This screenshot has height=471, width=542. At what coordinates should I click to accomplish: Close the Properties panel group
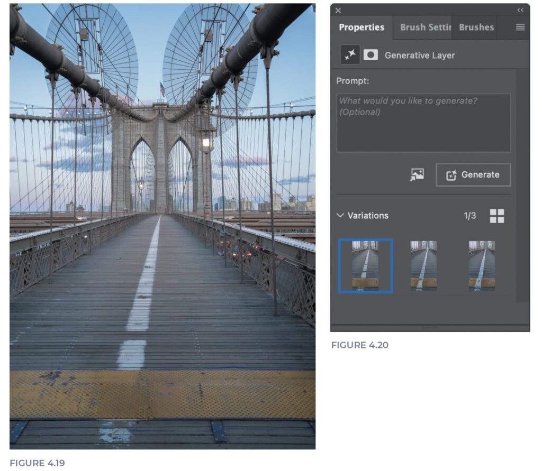tap(338, 11)
